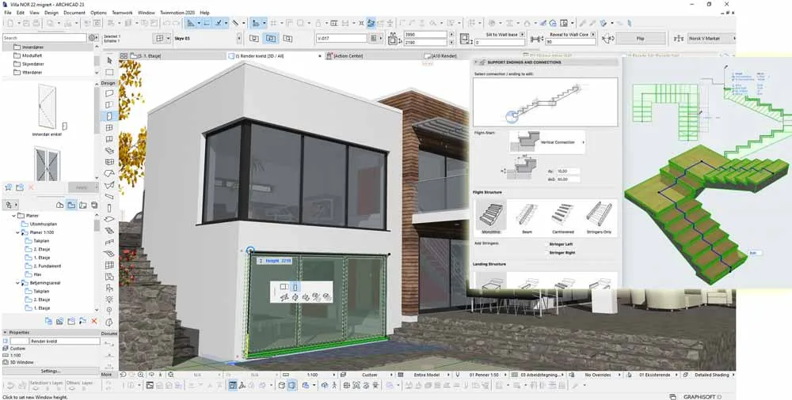The image size is (792, 400).
Task: Collapse the Planer folder in navigator
Action: click(14, 215)
